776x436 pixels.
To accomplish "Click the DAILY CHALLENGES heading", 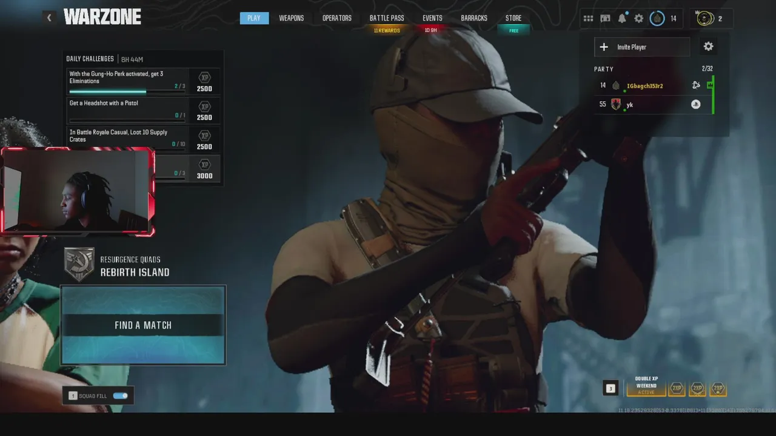I will [90, 59].
